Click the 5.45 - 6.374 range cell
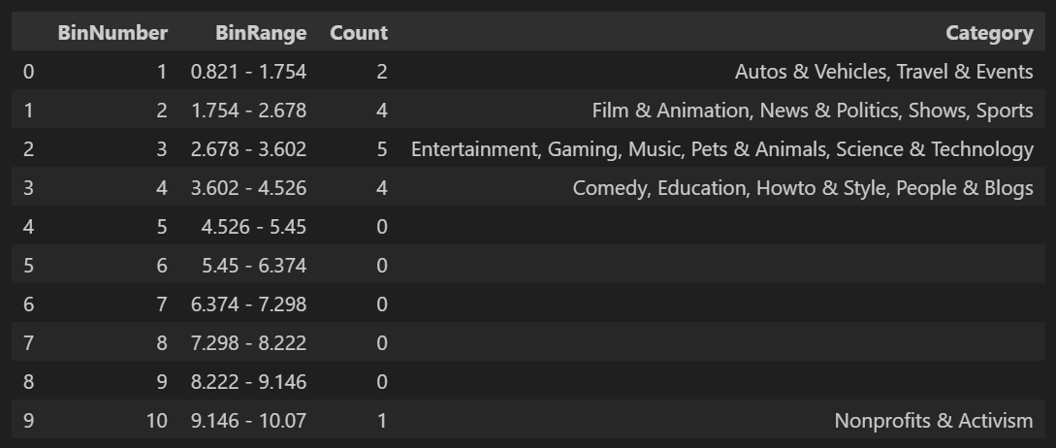This screenshot has width=1056, height=448. [x=253, y=266]
